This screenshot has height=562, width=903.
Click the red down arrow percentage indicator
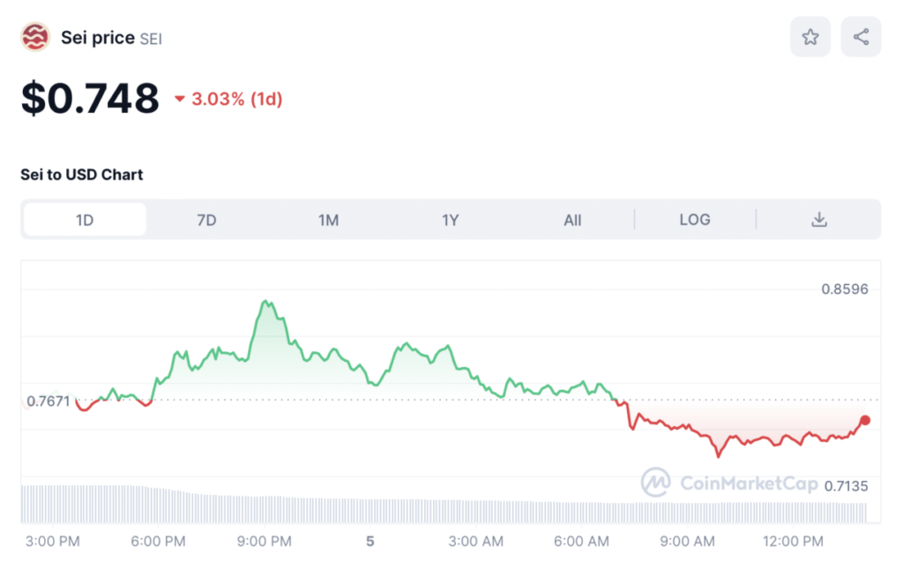[180, 99]
